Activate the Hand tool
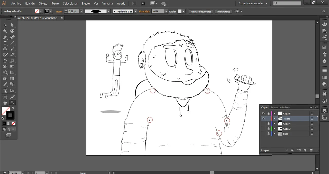329x174 pixels. tap(5, 103)
